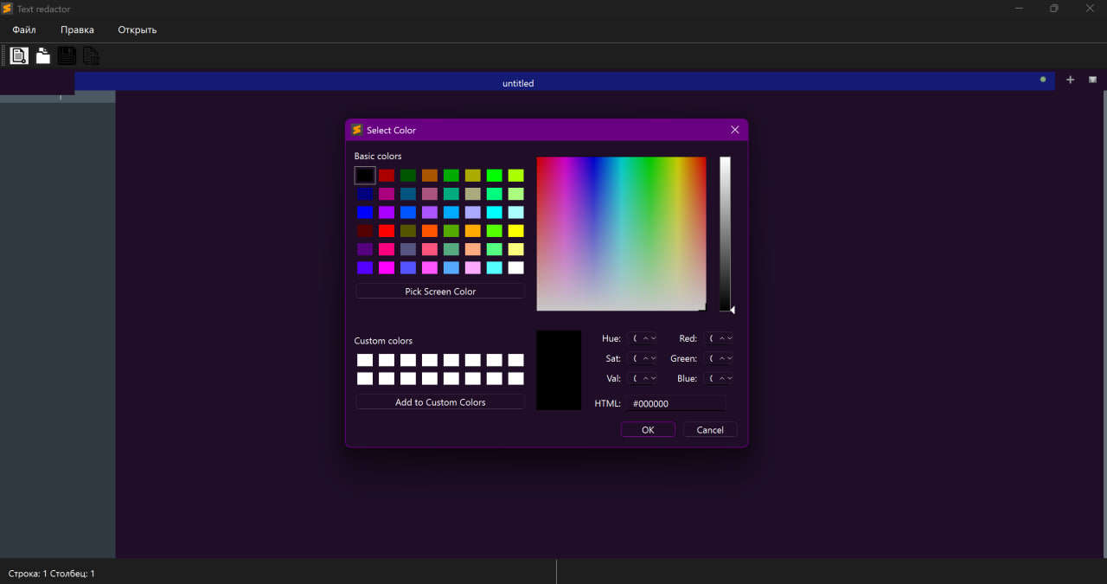
Task: Confirm the color with OK
Action: pos(648,430)
